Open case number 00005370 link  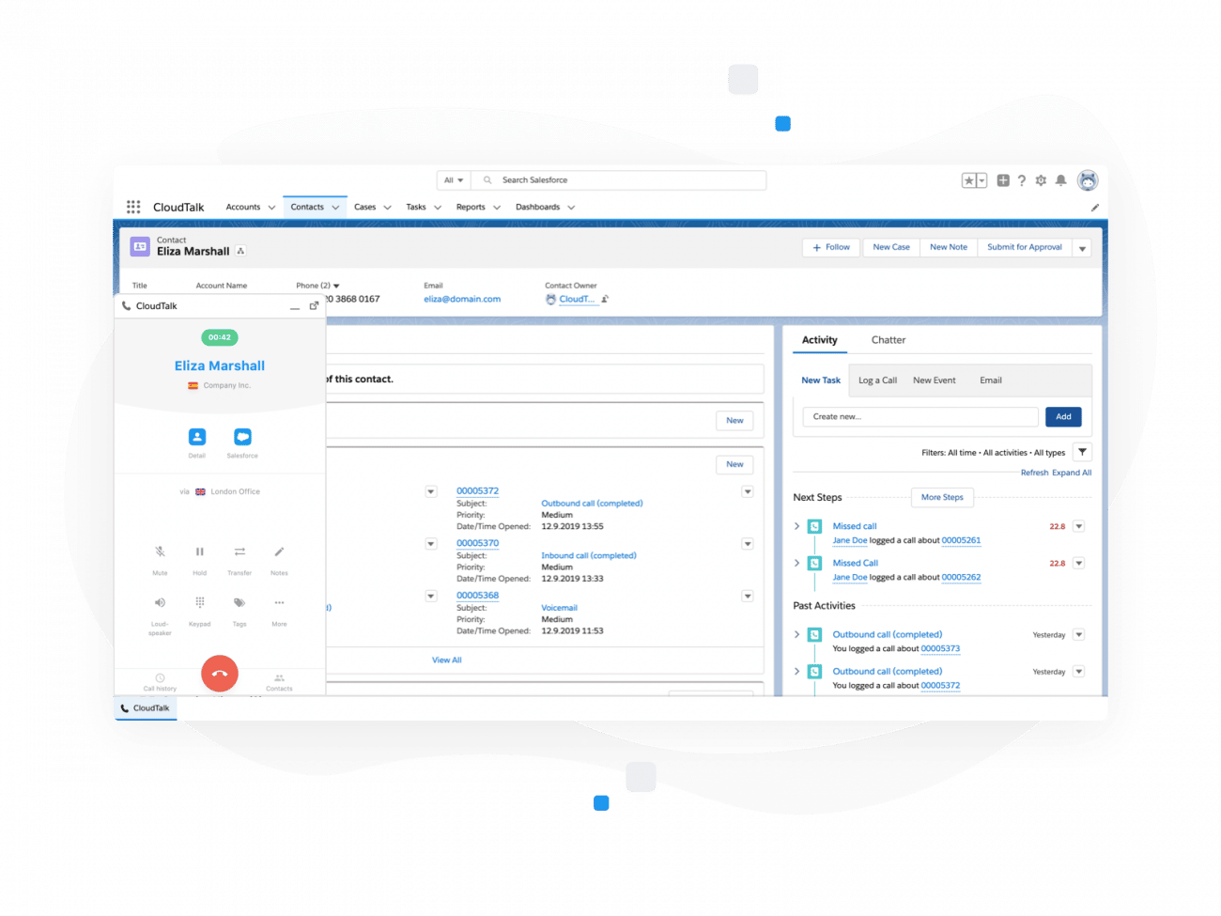click(477, 543)
